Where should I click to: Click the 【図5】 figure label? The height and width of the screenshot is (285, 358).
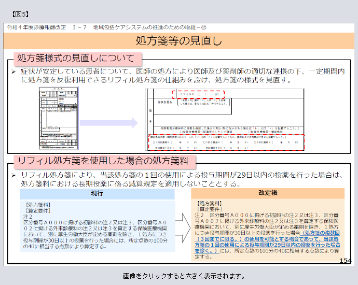coord(20,15)
